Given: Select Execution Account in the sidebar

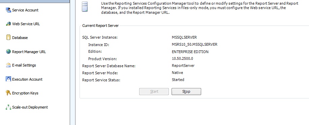Looking at the screenshot, I should coord(27,79).
